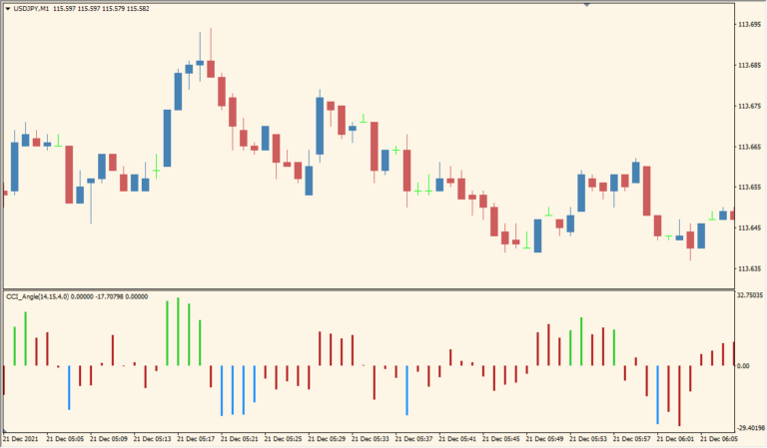Viewport: 767px width, 448px height.
Task: Click the lowest red histogram bar near 06:01
Action: point(679,395)
